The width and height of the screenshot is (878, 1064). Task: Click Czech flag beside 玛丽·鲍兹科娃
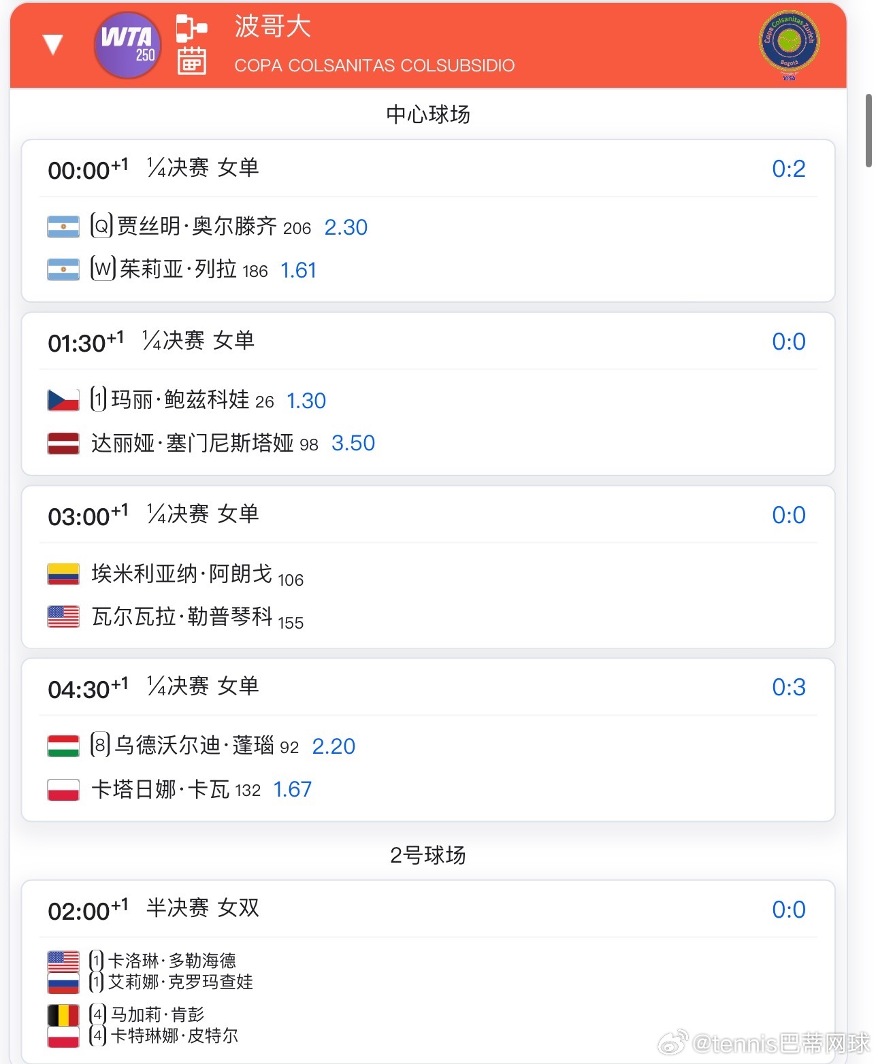tap(63, 400)
